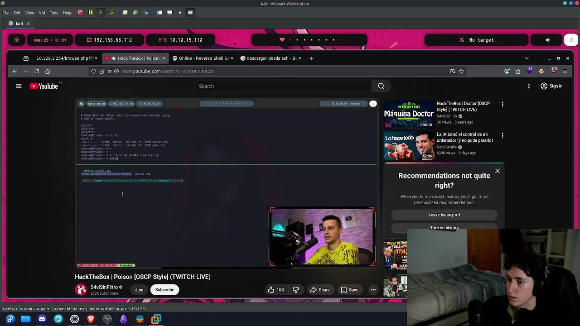Click the youtube.com address bar URL
Viewport: 580px width, 326px height.
pos(168,71)
